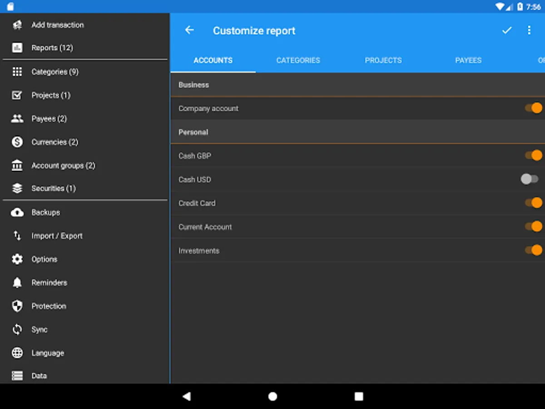
Task: Toggle the Investments switch
Action: (534, 250)
